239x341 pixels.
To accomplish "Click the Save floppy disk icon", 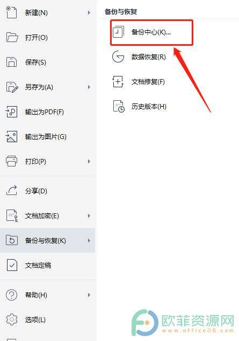I will (11, 62).
